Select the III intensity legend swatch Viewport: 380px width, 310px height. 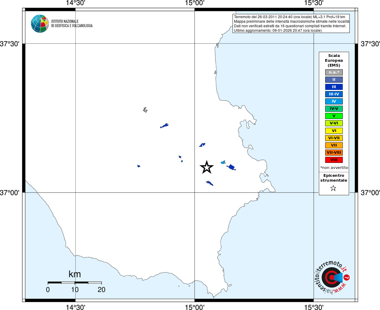pos(334,87)
